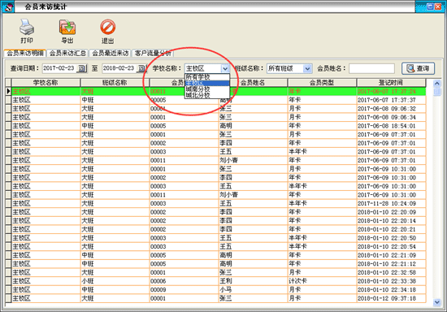Click the app icon in title bar
The image size is (447, 312).
8,6
